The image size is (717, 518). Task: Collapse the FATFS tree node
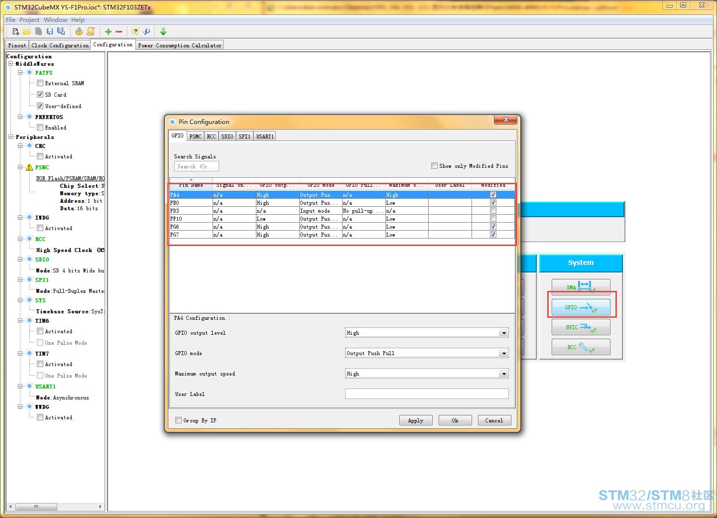20,73
